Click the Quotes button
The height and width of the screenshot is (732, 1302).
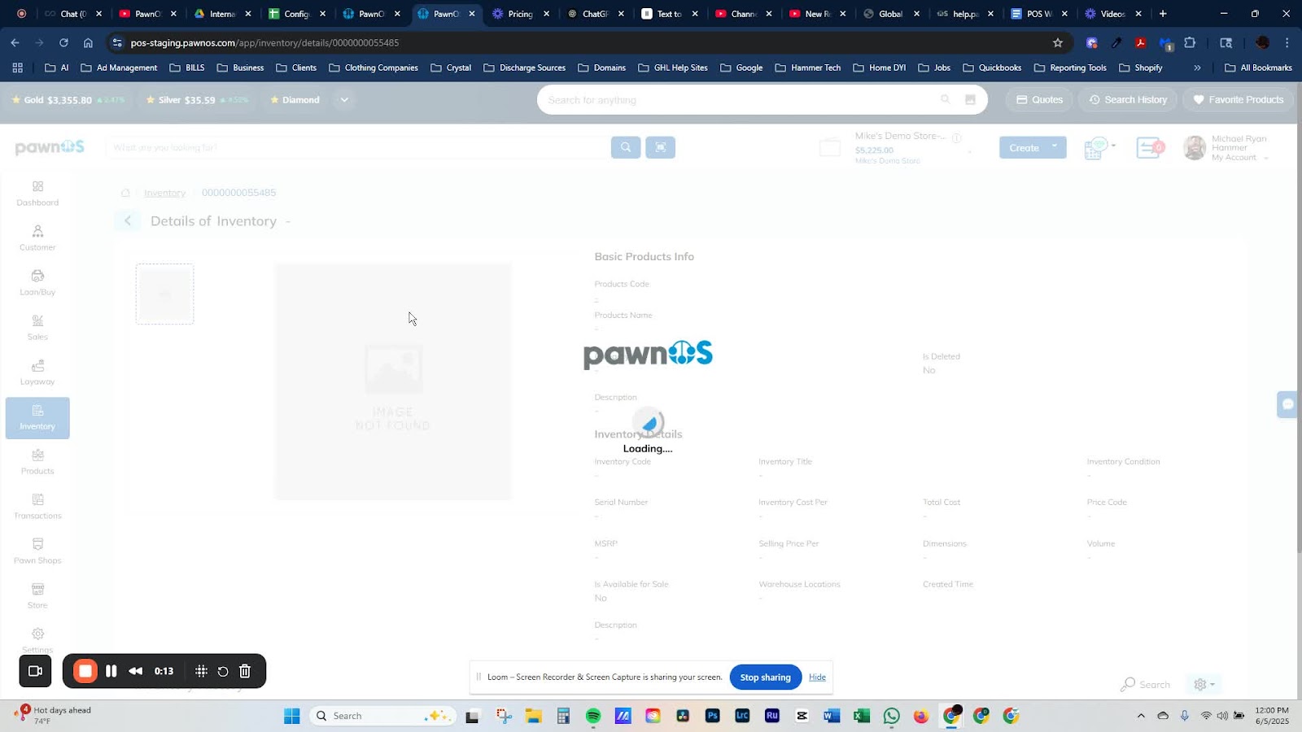coord(1040,100)
